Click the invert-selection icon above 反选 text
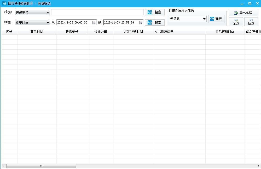The image size is (261, 169). click(251, 20)
